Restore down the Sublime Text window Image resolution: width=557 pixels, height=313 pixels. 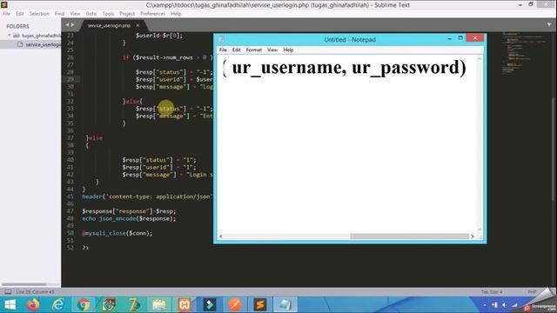pos(531,4)
